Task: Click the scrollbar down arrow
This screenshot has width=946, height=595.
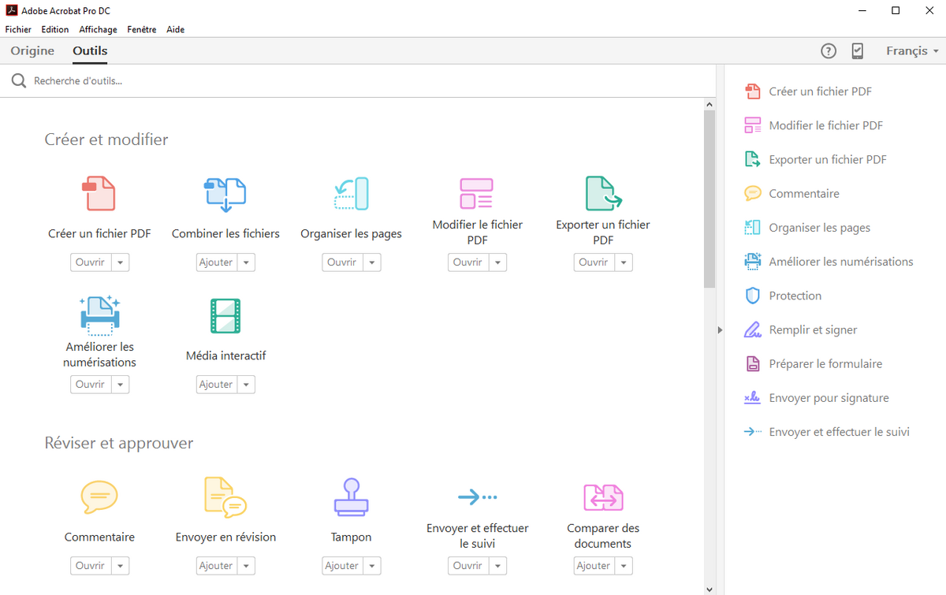Action: (709, 589)
